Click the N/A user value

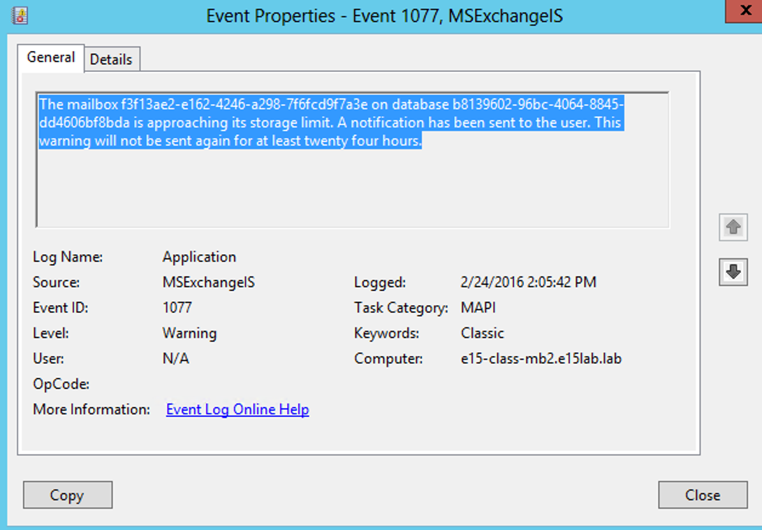click(175, 358)
